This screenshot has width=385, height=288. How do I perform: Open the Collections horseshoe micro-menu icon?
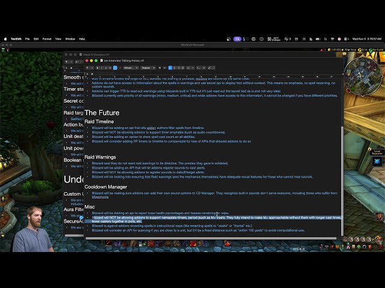[365, 247]
